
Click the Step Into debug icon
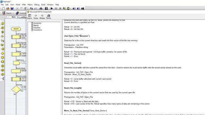click(65, 9)
